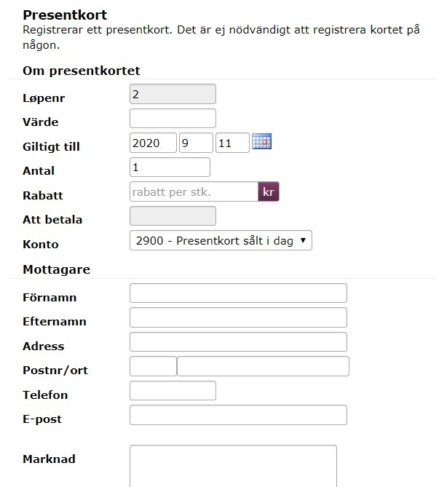Click the Att betala amount field
Viewport: 439px width, 487px height.
[173, 216]
